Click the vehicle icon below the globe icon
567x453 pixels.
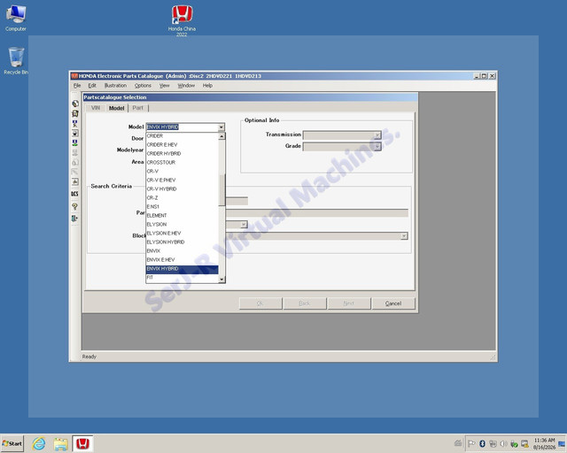(74, 113)
